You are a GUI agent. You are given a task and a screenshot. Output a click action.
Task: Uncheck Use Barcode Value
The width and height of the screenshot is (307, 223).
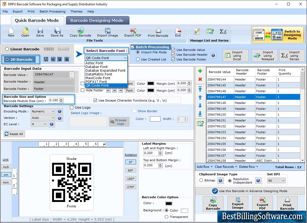point(173,50)
